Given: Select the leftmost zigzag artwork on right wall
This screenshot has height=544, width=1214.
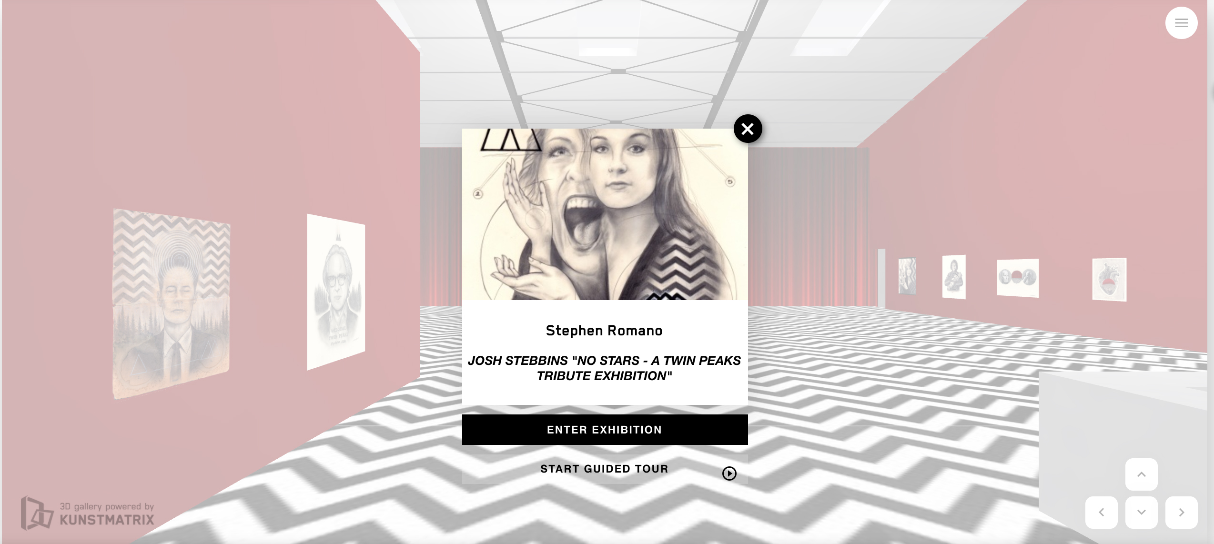Looking at the screenshot, I should [x=907, y=276].
